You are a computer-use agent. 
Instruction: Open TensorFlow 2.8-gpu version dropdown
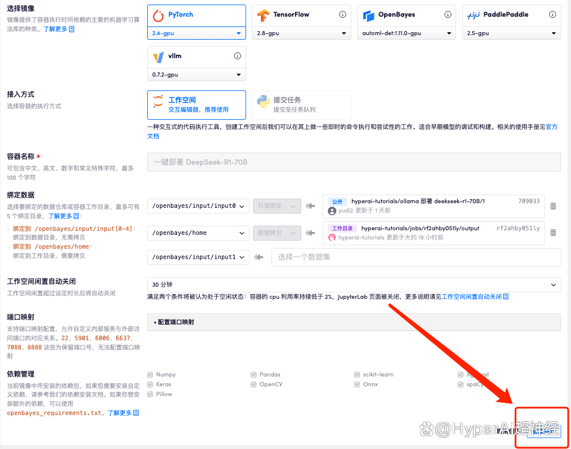pyautogui.click(x=301, y=33)
